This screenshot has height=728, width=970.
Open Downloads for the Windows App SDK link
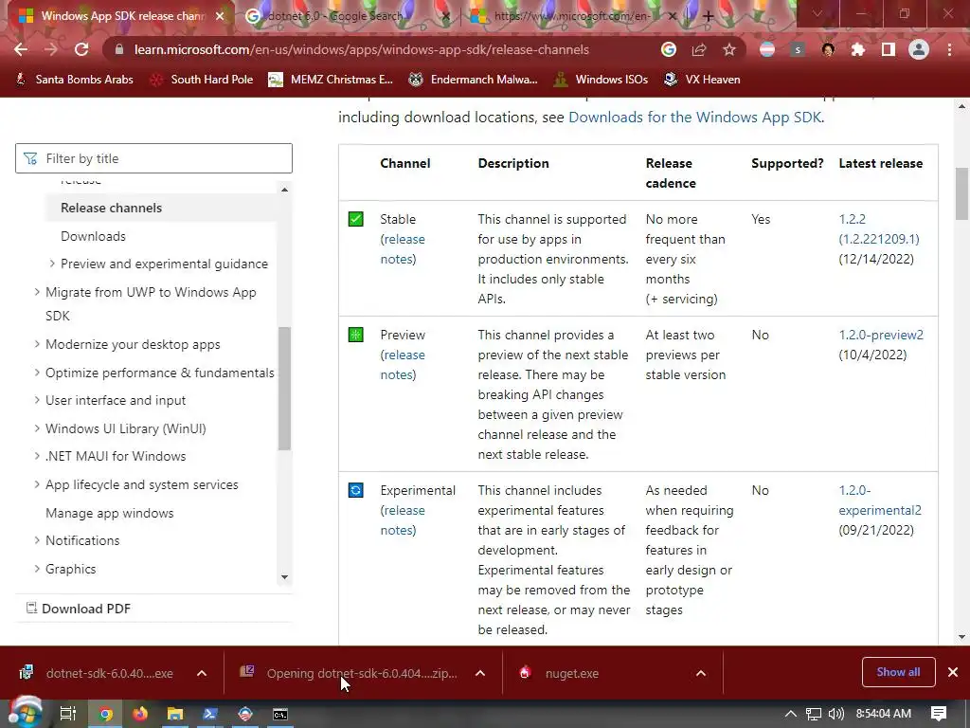(694, 117)
